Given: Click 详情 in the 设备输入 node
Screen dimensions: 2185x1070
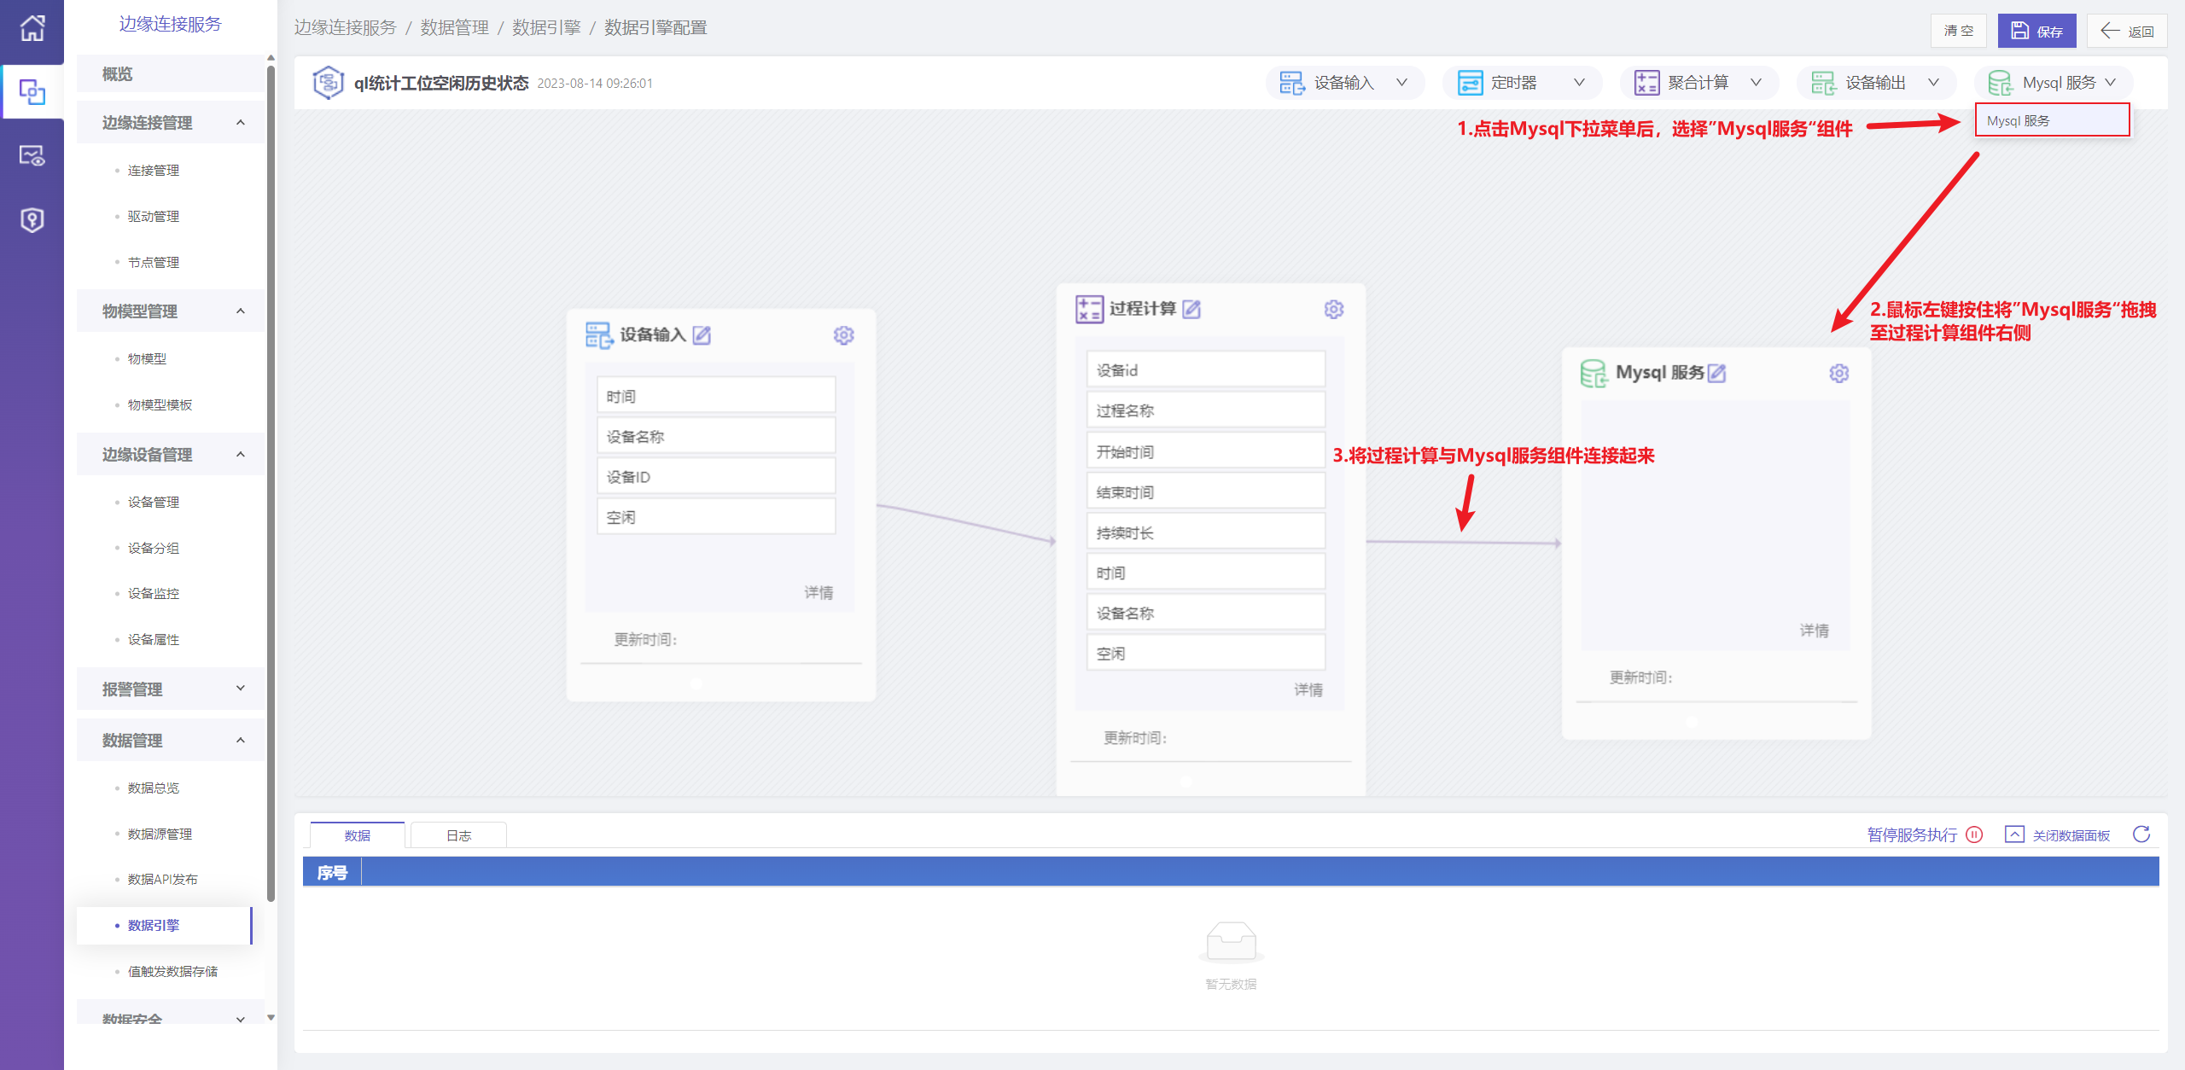Looking at the screenshot, I should [819, 592].
